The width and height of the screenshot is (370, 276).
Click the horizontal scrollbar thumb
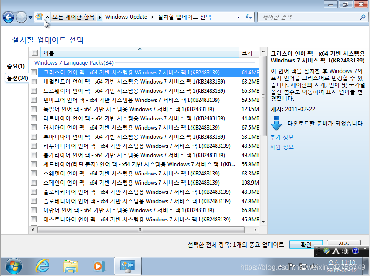[141, 230]
